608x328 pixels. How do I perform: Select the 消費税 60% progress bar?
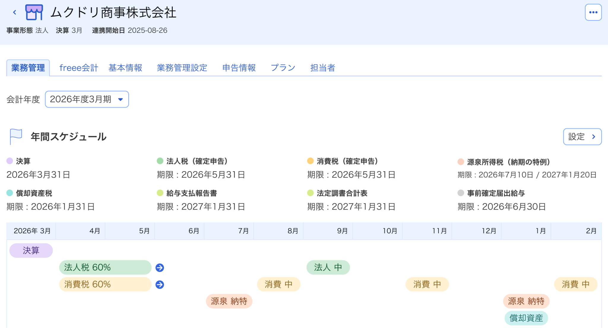point(105,284)
